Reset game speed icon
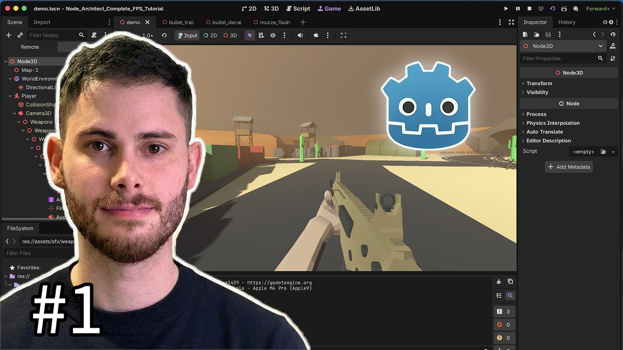623x350 pixels. (x=165, y=35)
